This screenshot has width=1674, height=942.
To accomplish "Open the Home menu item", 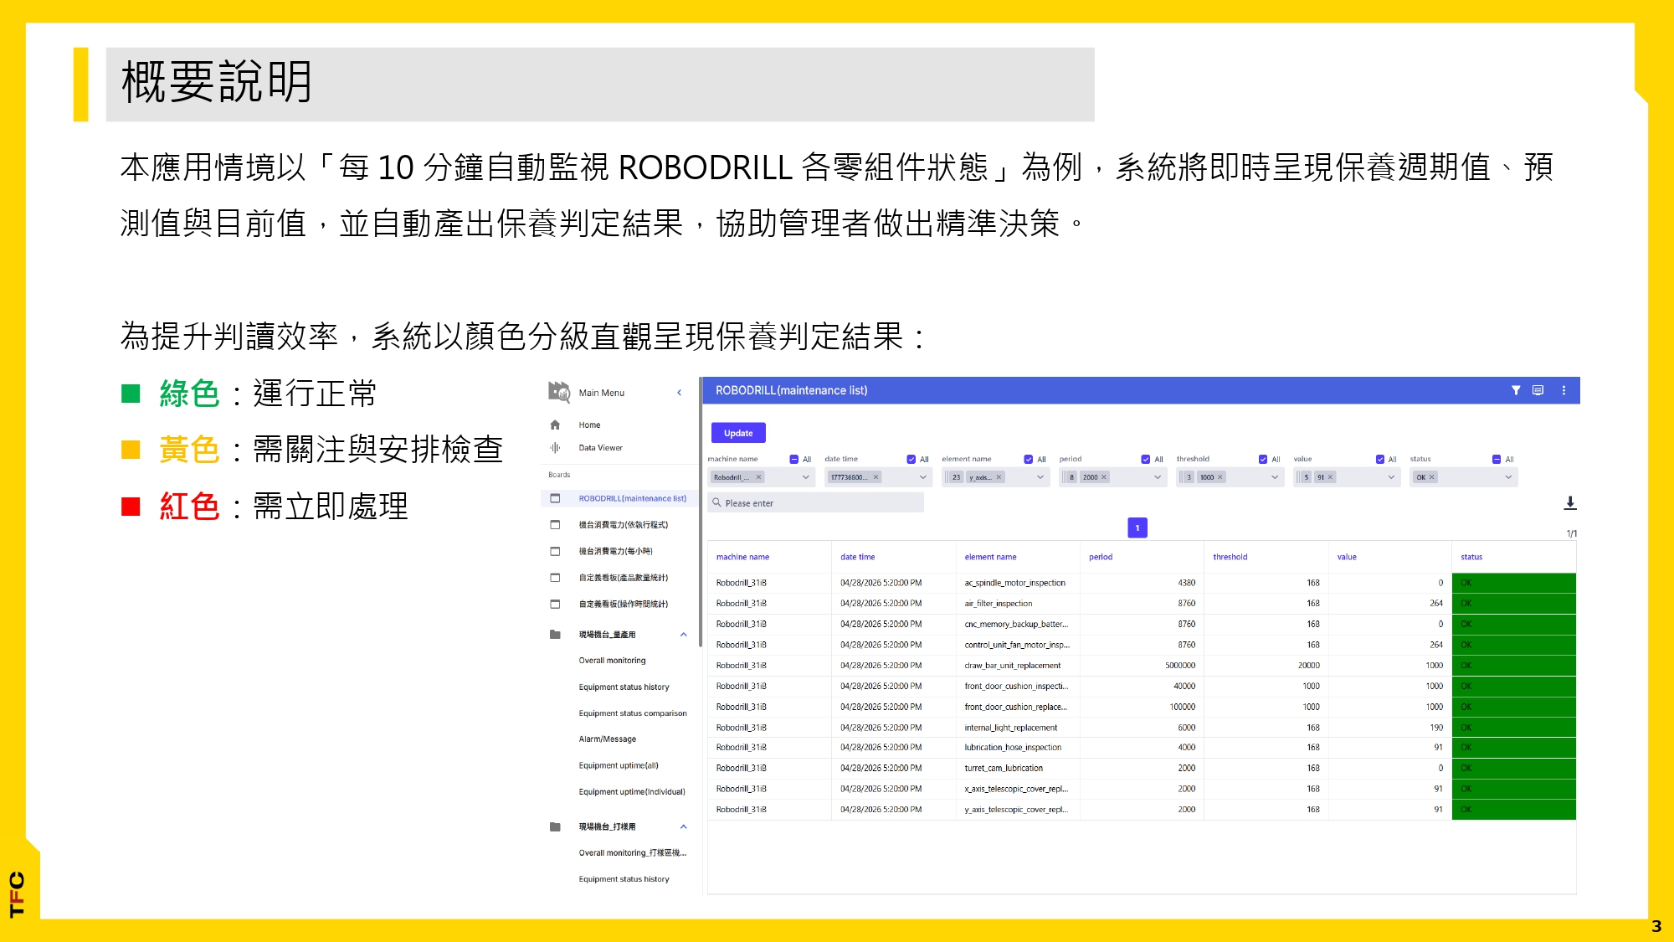I will [589, 425].
